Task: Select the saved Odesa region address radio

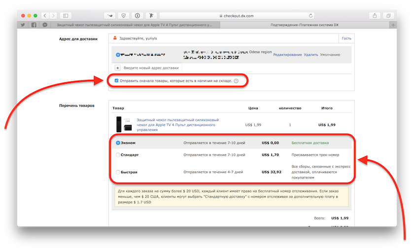Action: click(118, 55)
